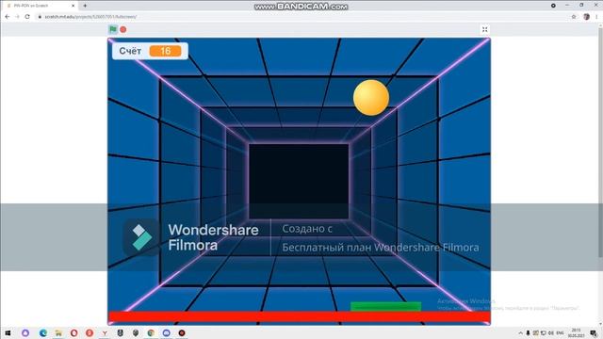The width and height of the screenshot is (603, 339).
Task: Click the green paddle sprite
Action: pyautogui.click(x=385, y=306)
